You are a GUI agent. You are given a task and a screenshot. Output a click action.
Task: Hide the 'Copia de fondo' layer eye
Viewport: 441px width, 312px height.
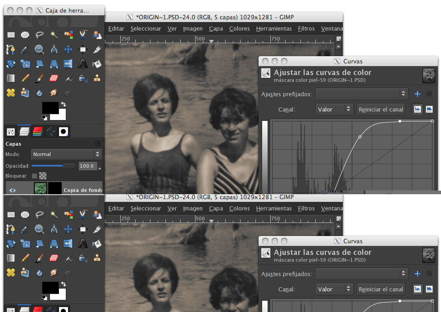click(x=12, y=190)
